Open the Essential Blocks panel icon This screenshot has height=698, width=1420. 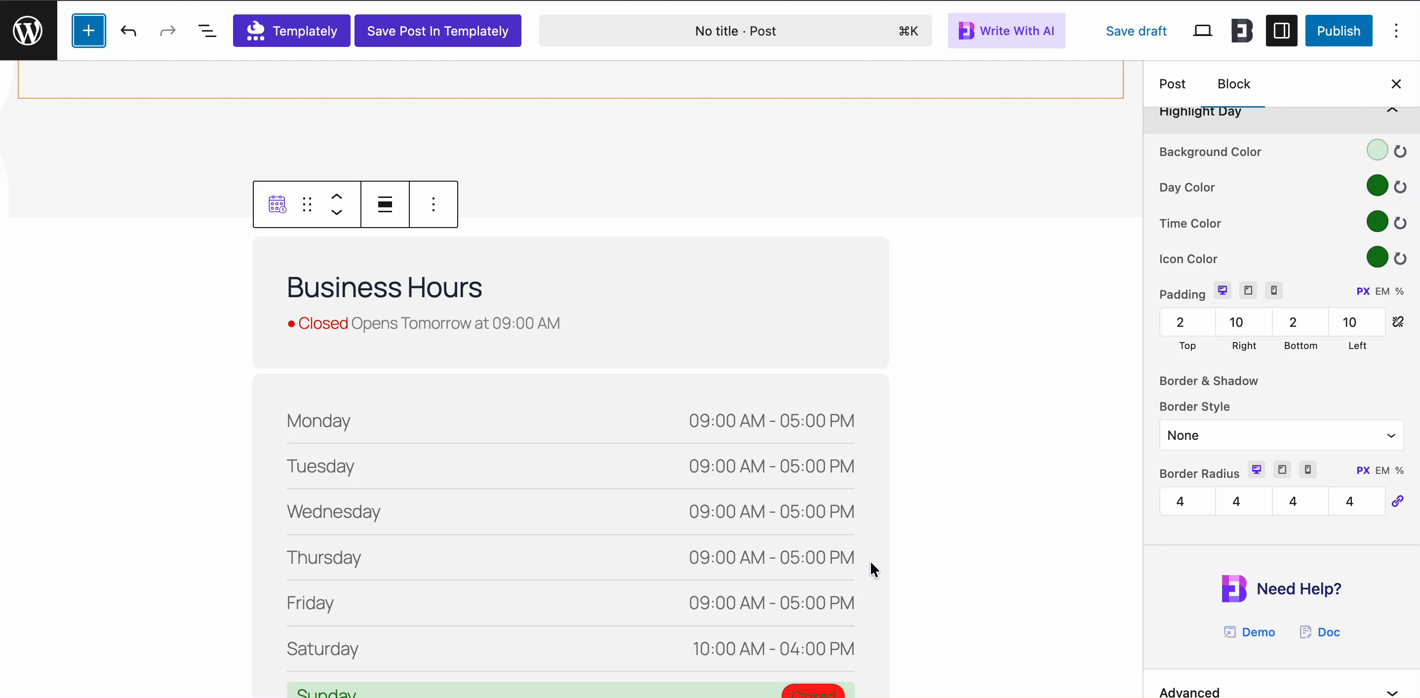tap(1242, 31)
